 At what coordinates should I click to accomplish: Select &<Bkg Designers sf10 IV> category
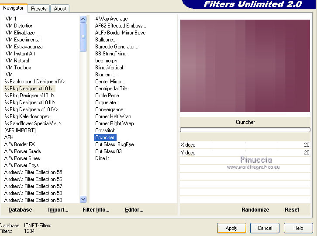[x=31, y=109]
